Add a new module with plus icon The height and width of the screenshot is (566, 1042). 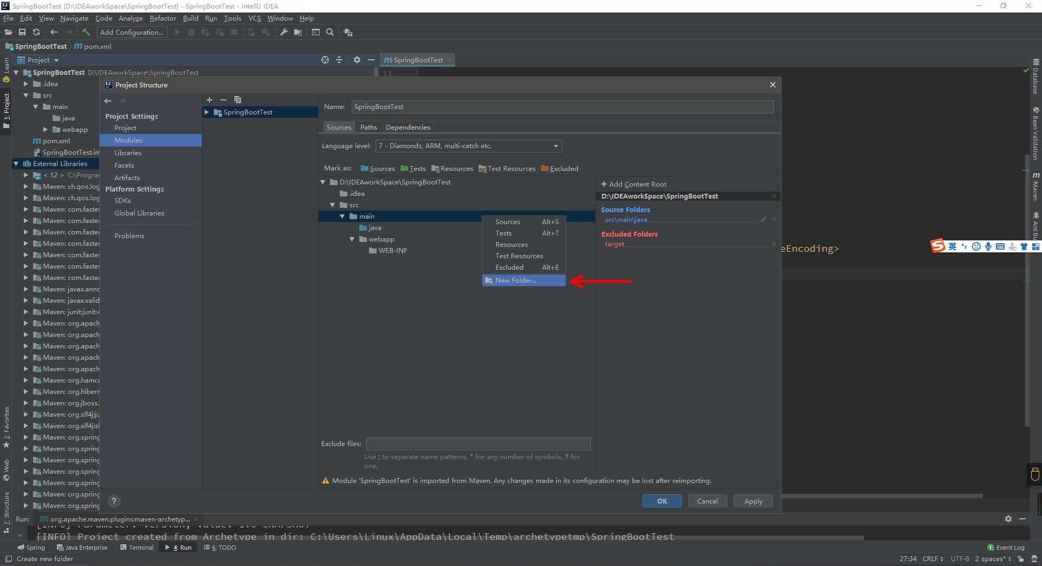tap(209, 100)
